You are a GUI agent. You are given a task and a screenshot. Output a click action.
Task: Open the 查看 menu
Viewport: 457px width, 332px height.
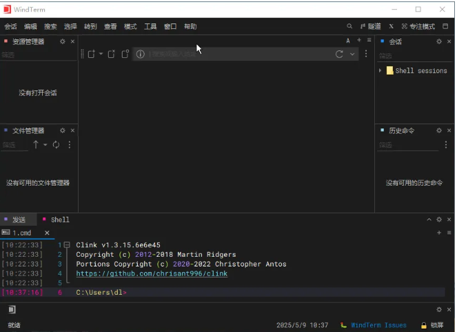[110, 26]
